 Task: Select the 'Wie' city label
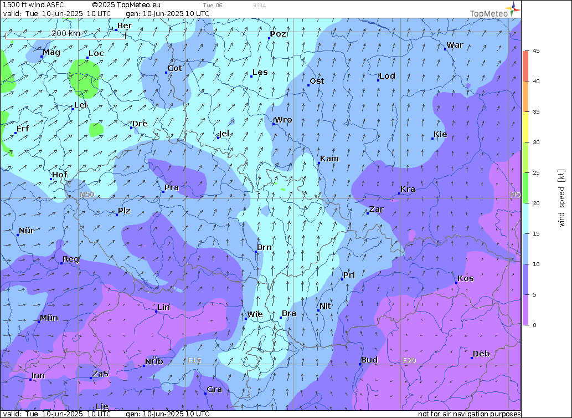255,314
